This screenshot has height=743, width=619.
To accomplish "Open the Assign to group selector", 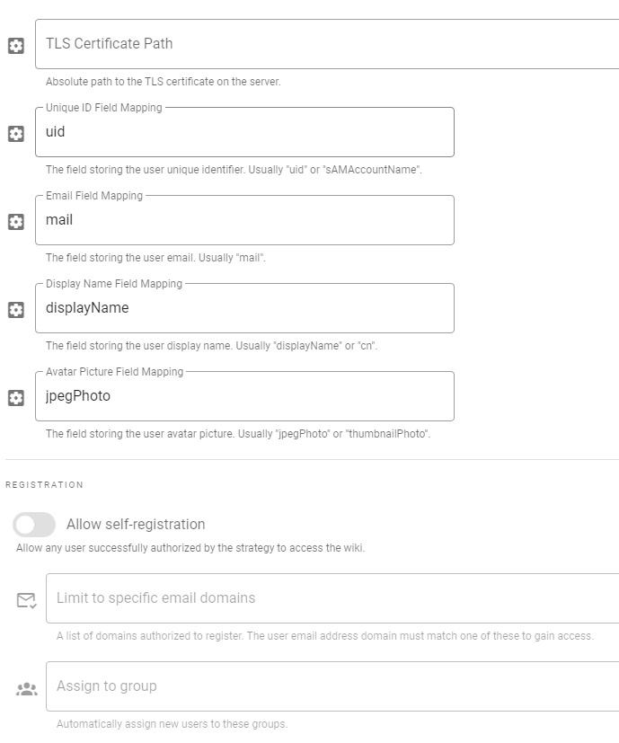I will pos(332,686).
